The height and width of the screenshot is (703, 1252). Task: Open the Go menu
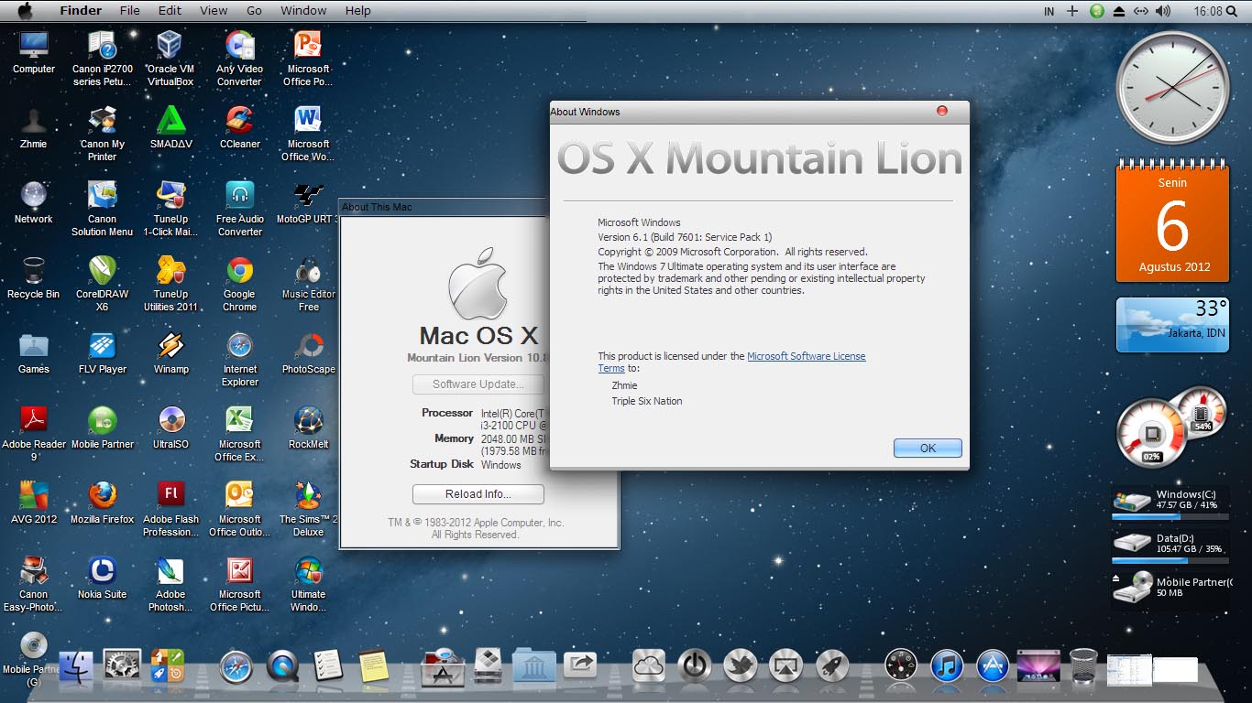click(x=254, y=11)
